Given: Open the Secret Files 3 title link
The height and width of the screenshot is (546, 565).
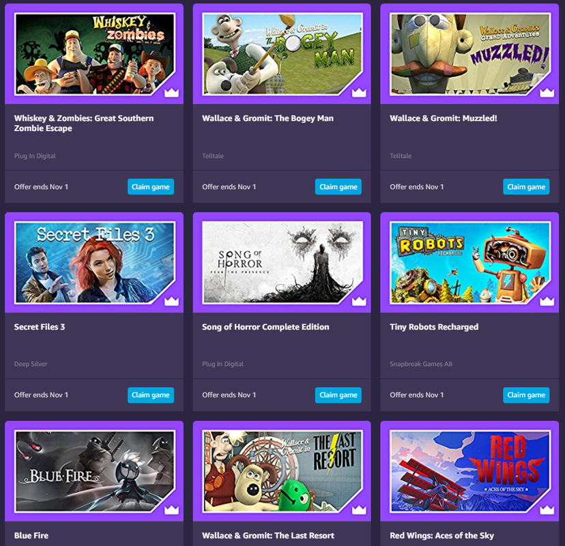Looking at the screenshot, I should pyautogui.click(x=40, y=327).
